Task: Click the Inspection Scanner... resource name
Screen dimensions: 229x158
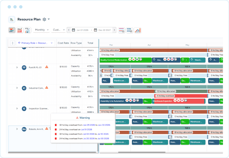Action: 39,109
